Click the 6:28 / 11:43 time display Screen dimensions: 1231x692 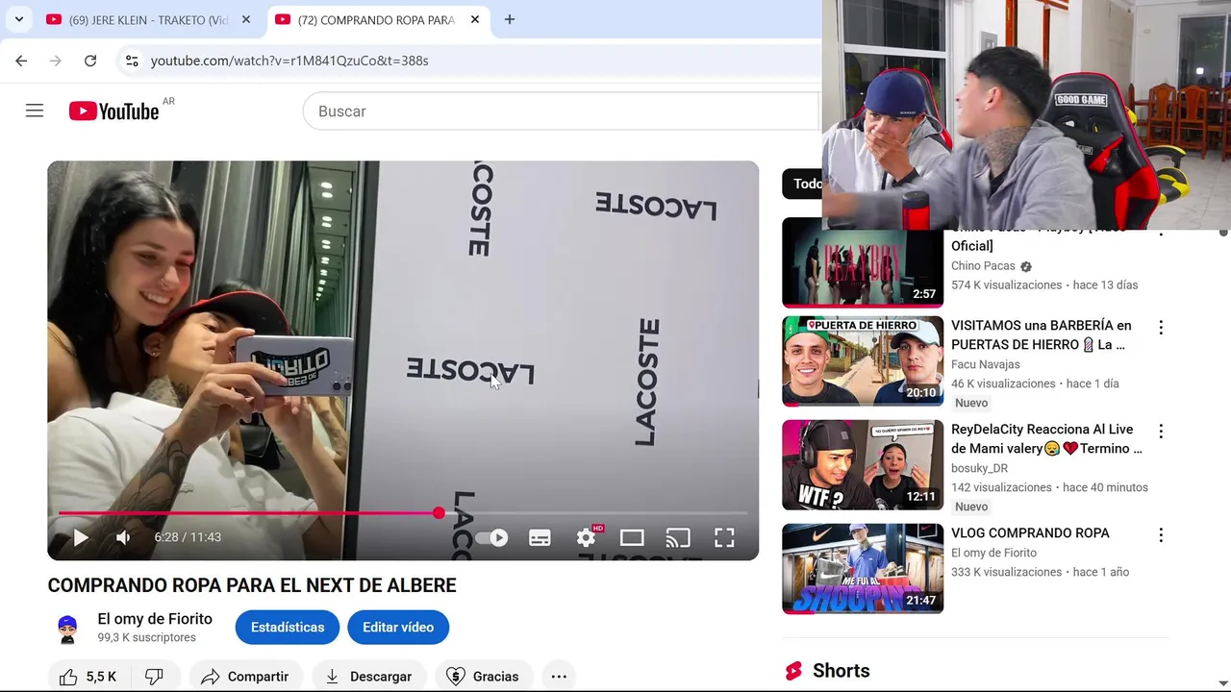[188, 537]
